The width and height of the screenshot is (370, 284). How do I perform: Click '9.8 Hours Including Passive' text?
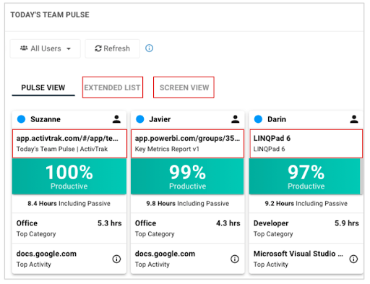(x=187, y=204)
